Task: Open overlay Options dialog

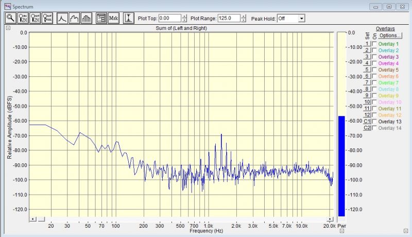Action: point(390,36)
